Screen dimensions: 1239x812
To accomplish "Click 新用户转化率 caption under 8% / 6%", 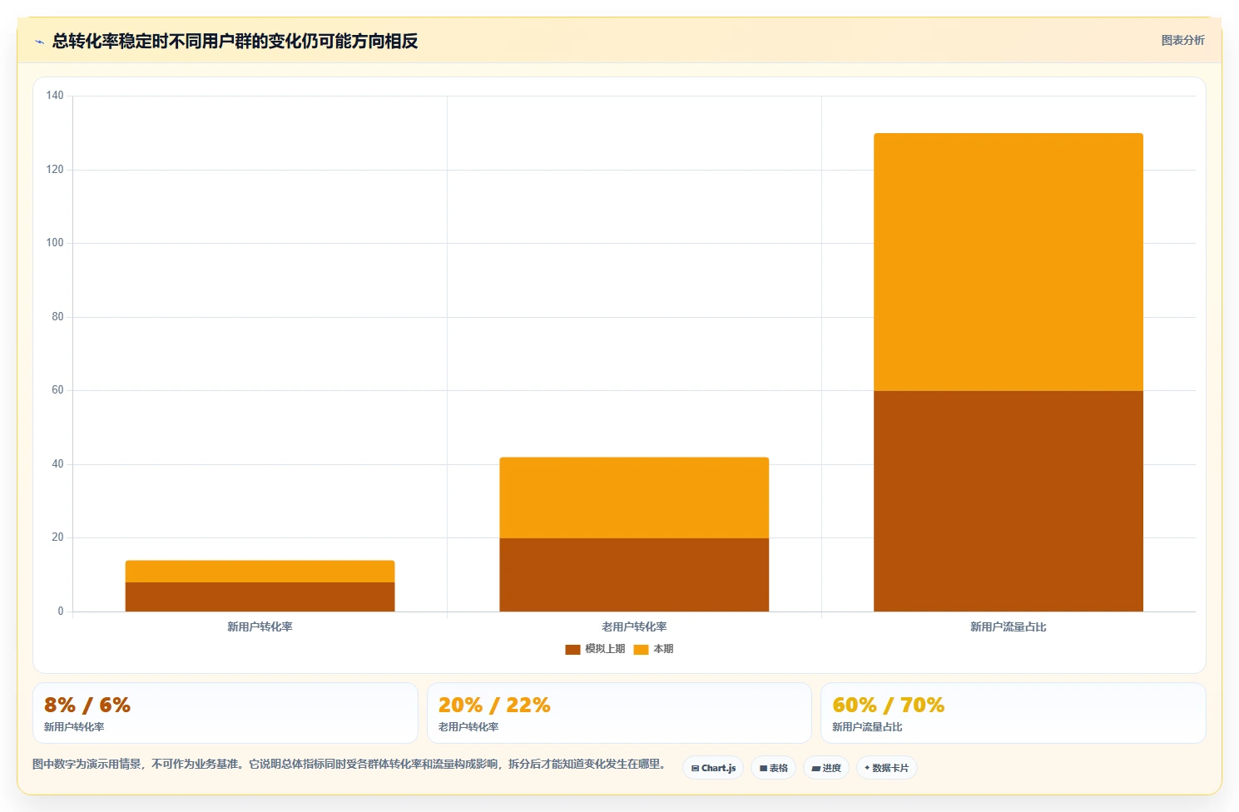I will 74,727.
